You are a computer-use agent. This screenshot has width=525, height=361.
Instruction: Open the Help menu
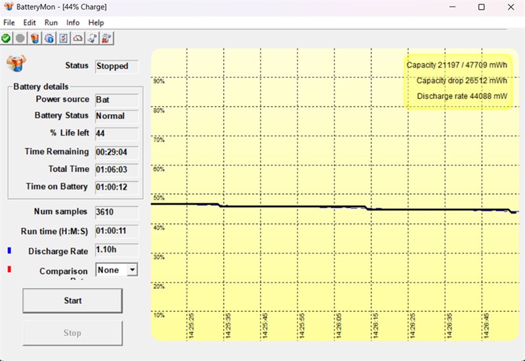[96, 23]
